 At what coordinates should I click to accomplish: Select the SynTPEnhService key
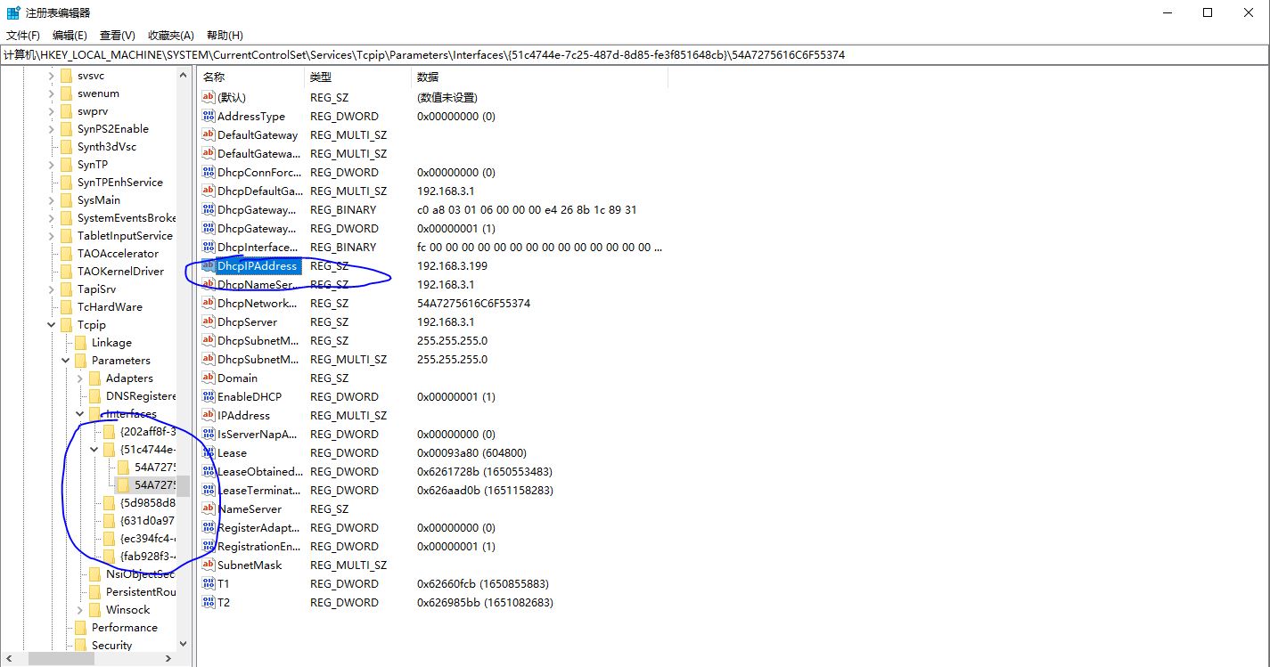point(120,183)
